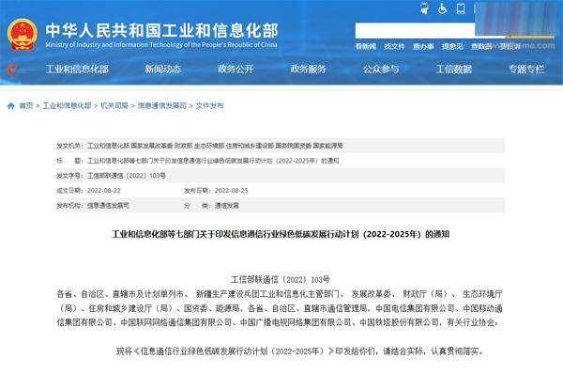
Task: Click centered document number 工信部联通信〔2022〕103号
Action: tap(281, 280)
